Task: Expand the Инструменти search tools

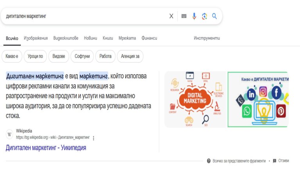Action: (207, 38)
